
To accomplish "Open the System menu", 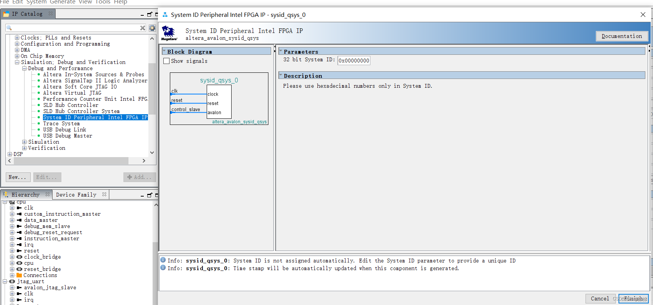I will pyautogui.click(x=36, y=2).
